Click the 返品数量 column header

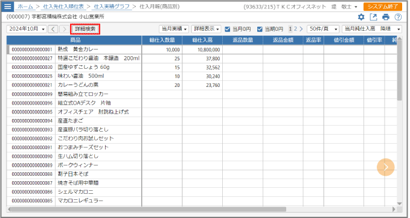(243, 40)
